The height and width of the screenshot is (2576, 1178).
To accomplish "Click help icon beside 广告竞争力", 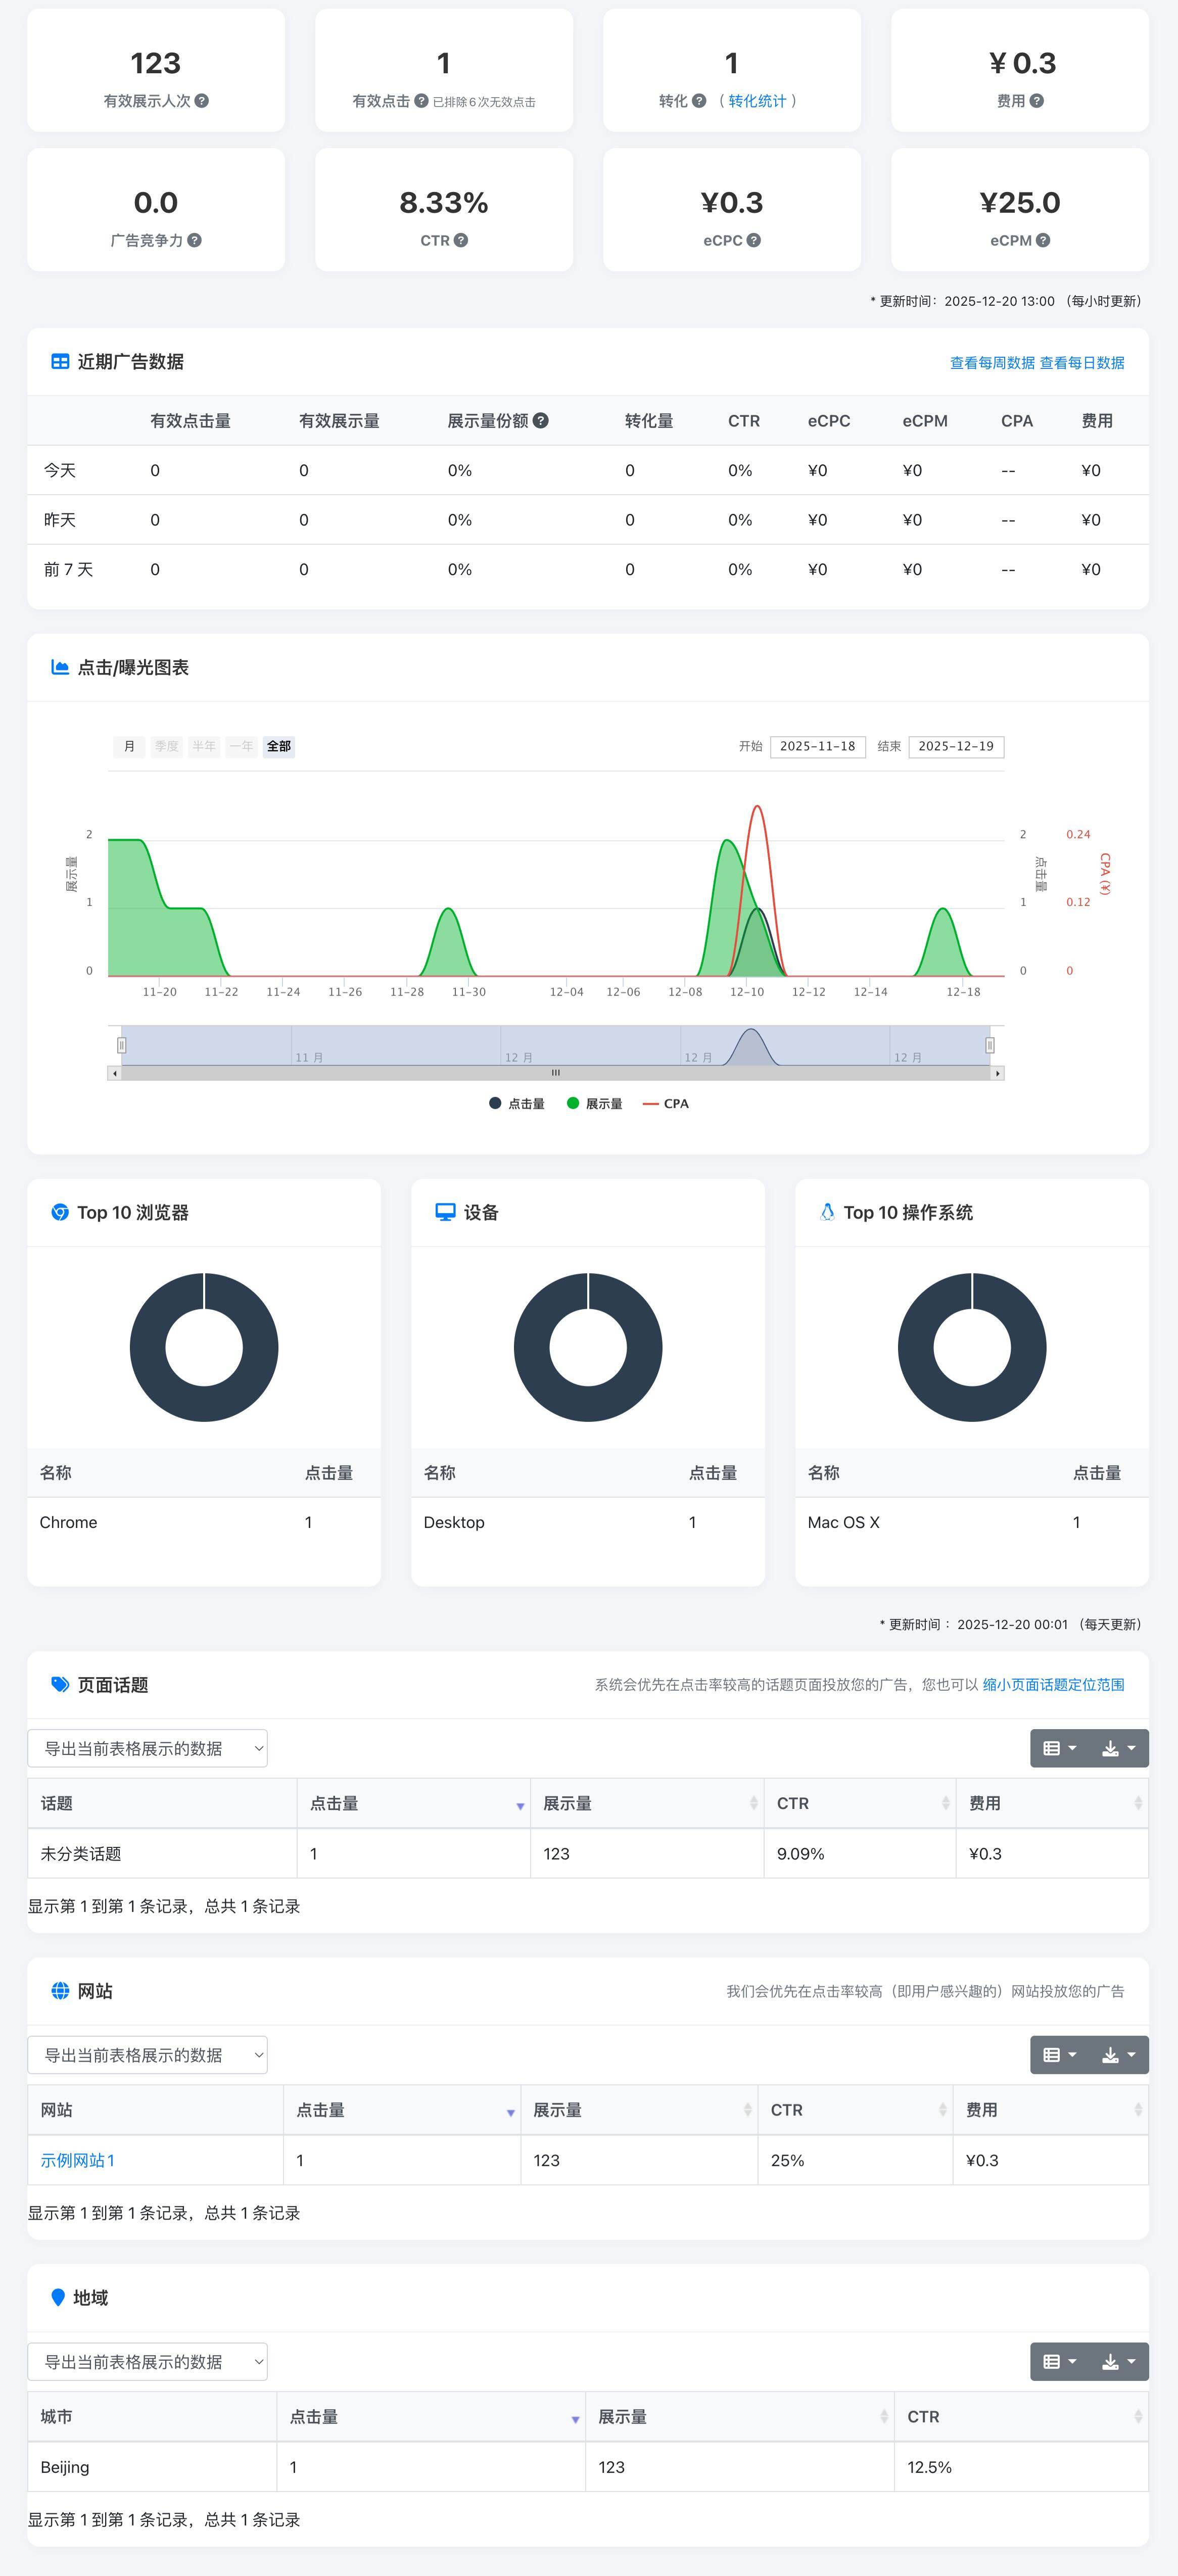I will (x=195, y=240).
